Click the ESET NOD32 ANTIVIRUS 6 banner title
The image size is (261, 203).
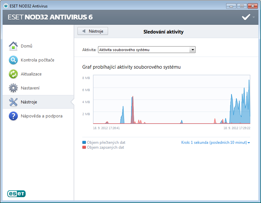pos(50,17)
